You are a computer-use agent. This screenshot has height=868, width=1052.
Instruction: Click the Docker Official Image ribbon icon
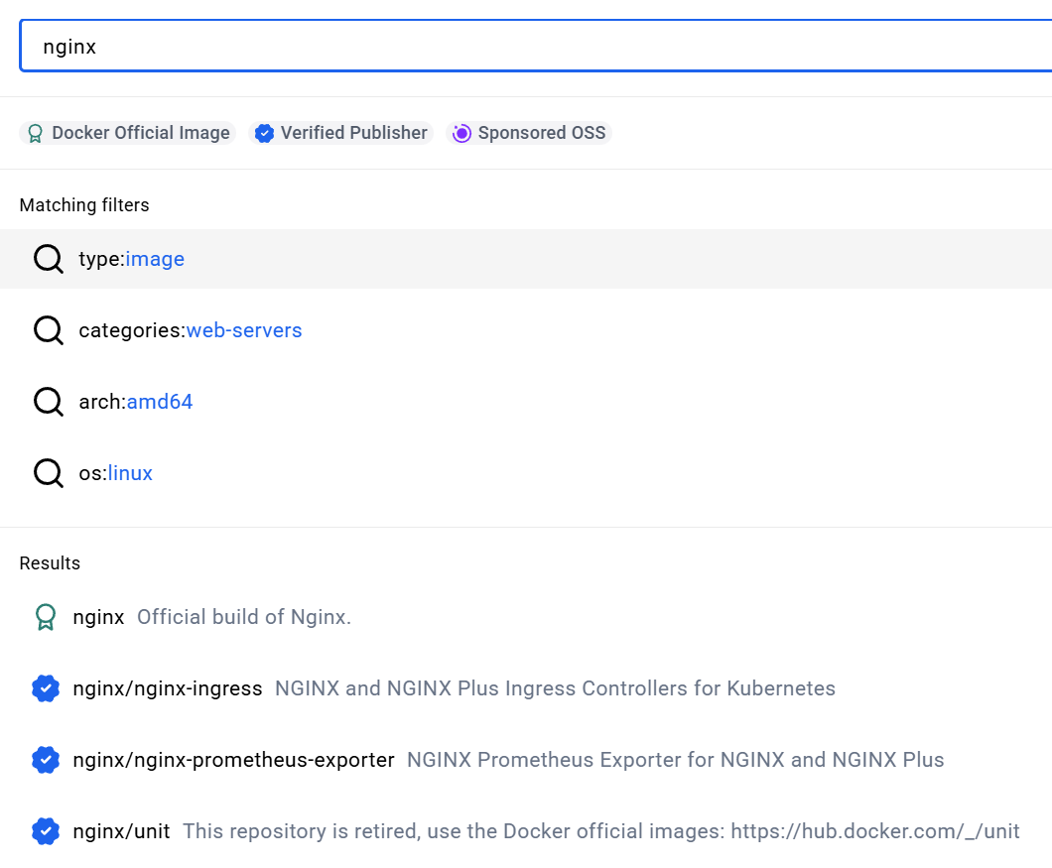pyautogui.click(x=36, y=134)
